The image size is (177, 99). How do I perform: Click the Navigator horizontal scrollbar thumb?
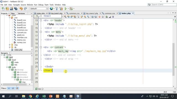15,84
